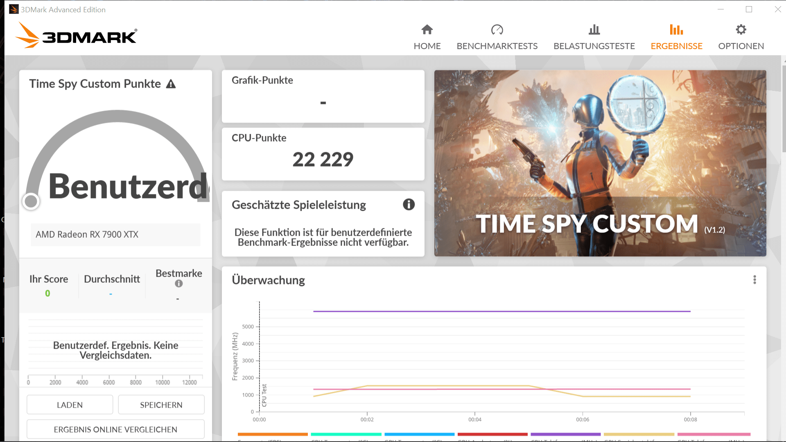This screenshot has width=786, height=442.
Task: Open Belastungsteste bar chart icon
Action: pyautogui.click(x=594, y=30)
